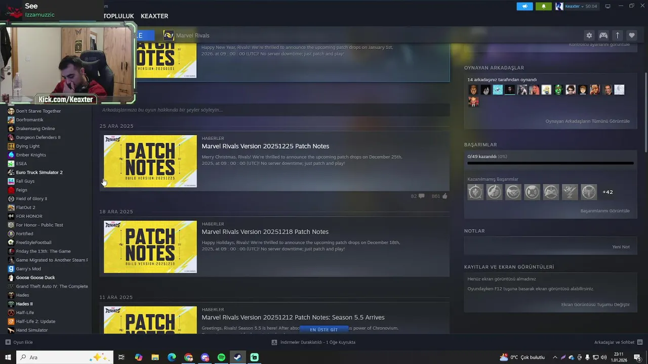Open Marvel Rivals Version 20251218 Patch Notes
648x364 pixels.
click(x=265, y=232)
